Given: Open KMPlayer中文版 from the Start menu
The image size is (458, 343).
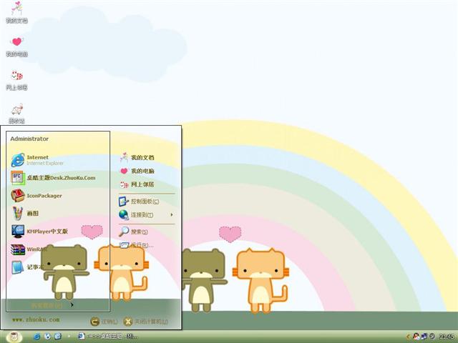Looking at the screenshot, I should 39,232.
